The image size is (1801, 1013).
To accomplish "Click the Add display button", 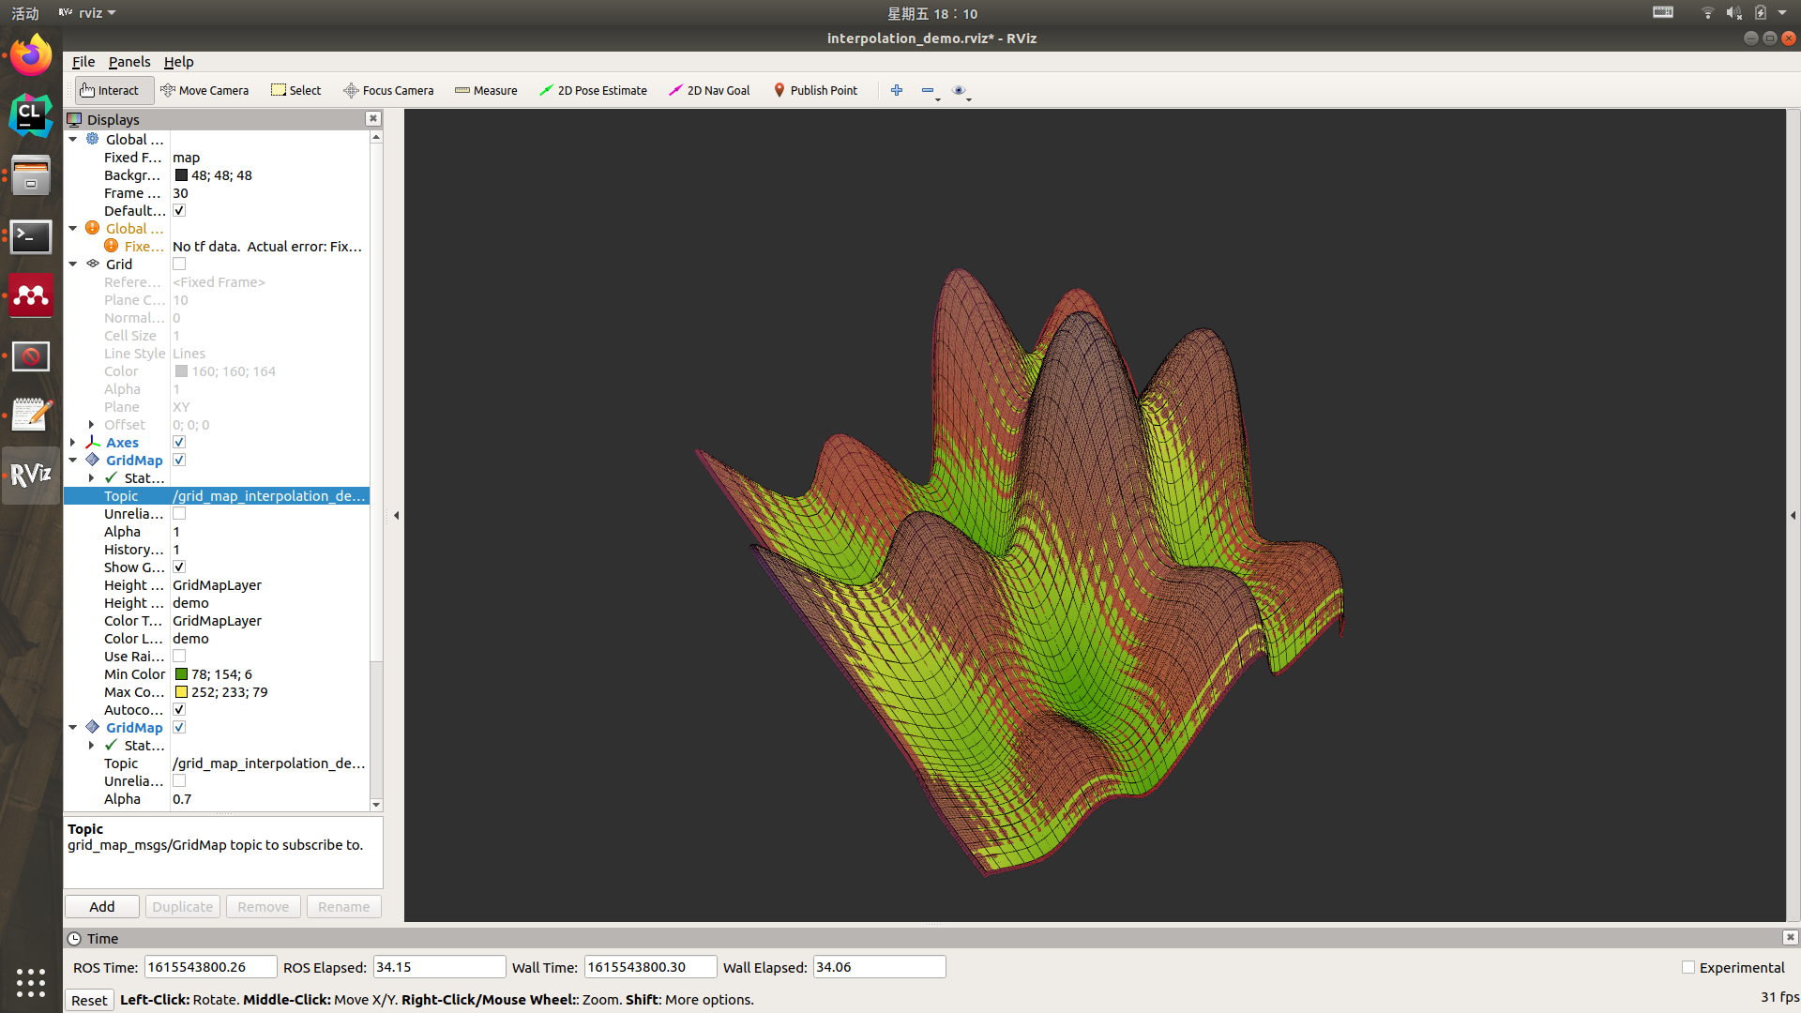I will 102,907.
